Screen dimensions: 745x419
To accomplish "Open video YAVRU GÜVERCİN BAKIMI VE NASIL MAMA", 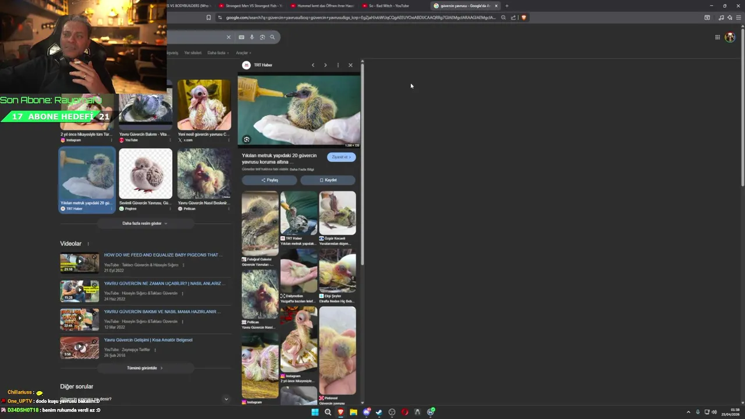I will tap(162, 312).
